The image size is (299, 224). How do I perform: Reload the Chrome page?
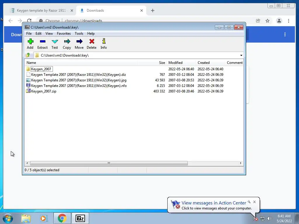[29, 21]
